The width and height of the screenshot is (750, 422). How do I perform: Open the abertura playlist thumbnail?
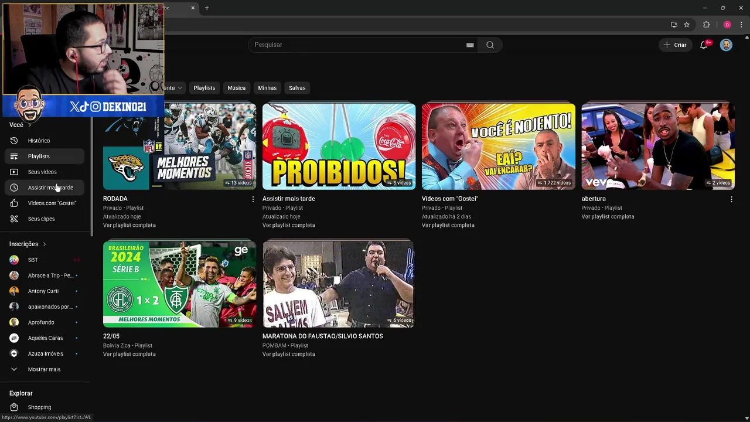(658, 147)
